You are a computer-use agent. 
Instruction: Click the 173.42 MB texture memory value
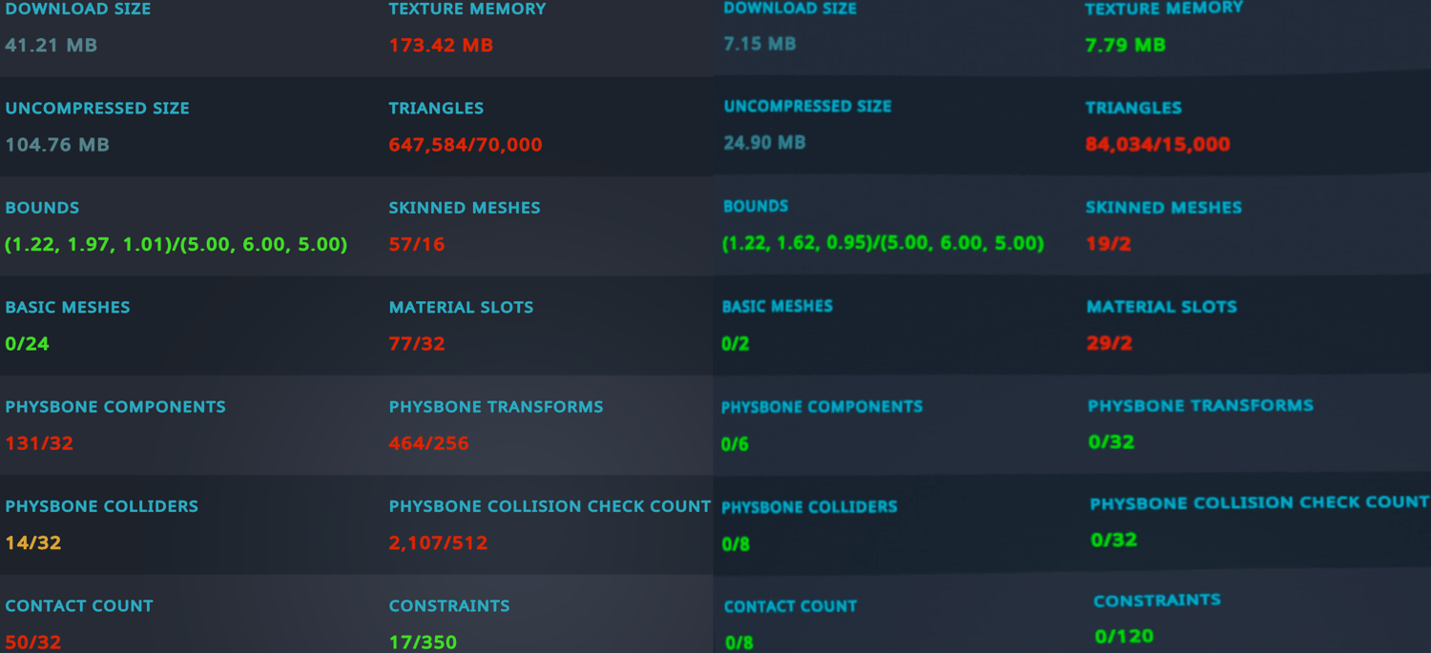point(441,45)
